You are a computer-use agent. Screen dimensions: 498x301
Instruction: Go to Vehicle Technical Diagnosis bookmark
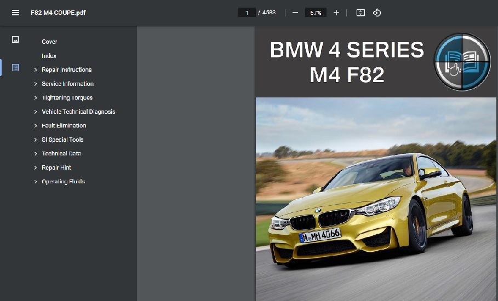[78, 112]
